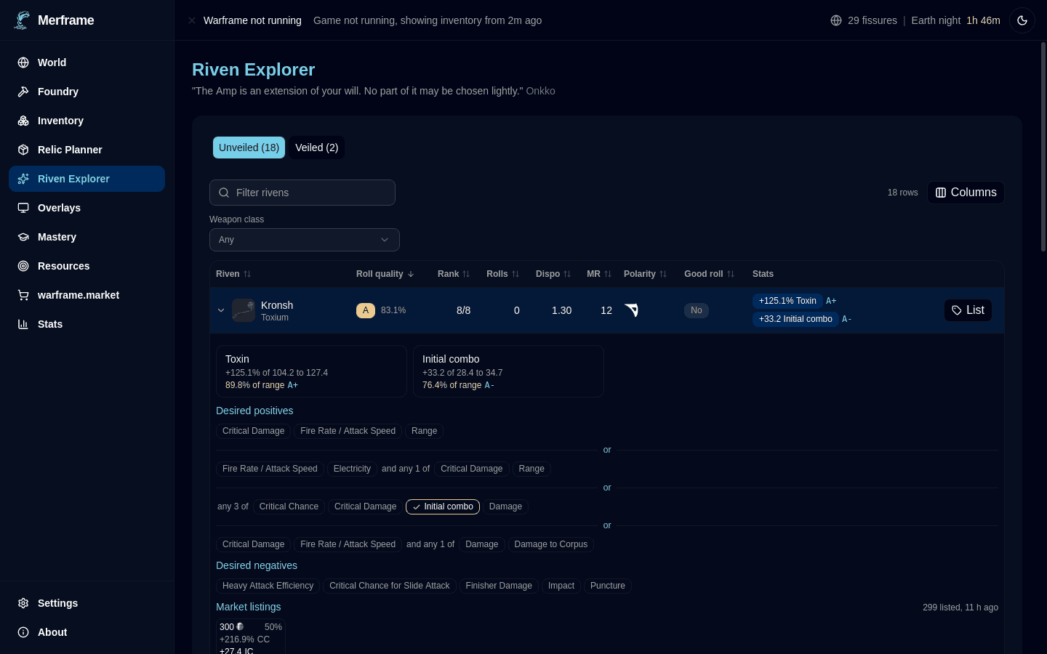Navigate to warframe.market section
This screenshot has height=654, width=1047.
(87, 295)
